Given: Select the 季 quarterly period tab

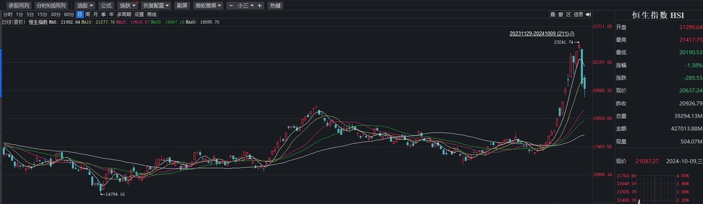Looking at the screenshot, I should (x=103, y=14).
